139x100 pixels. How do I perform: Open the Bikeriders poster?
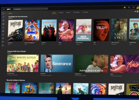134,30
